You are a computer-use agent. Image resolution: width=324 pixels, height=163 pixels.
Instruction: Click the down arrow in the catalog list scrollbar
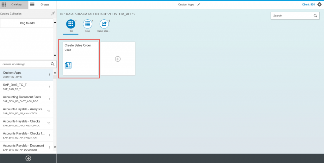(x=55, y=147)
